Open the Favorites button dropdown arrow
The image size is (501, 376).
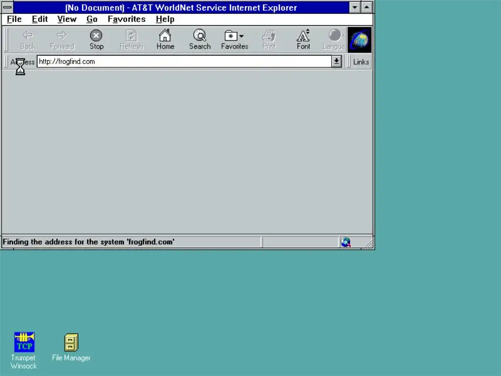(x=242, y=36)
